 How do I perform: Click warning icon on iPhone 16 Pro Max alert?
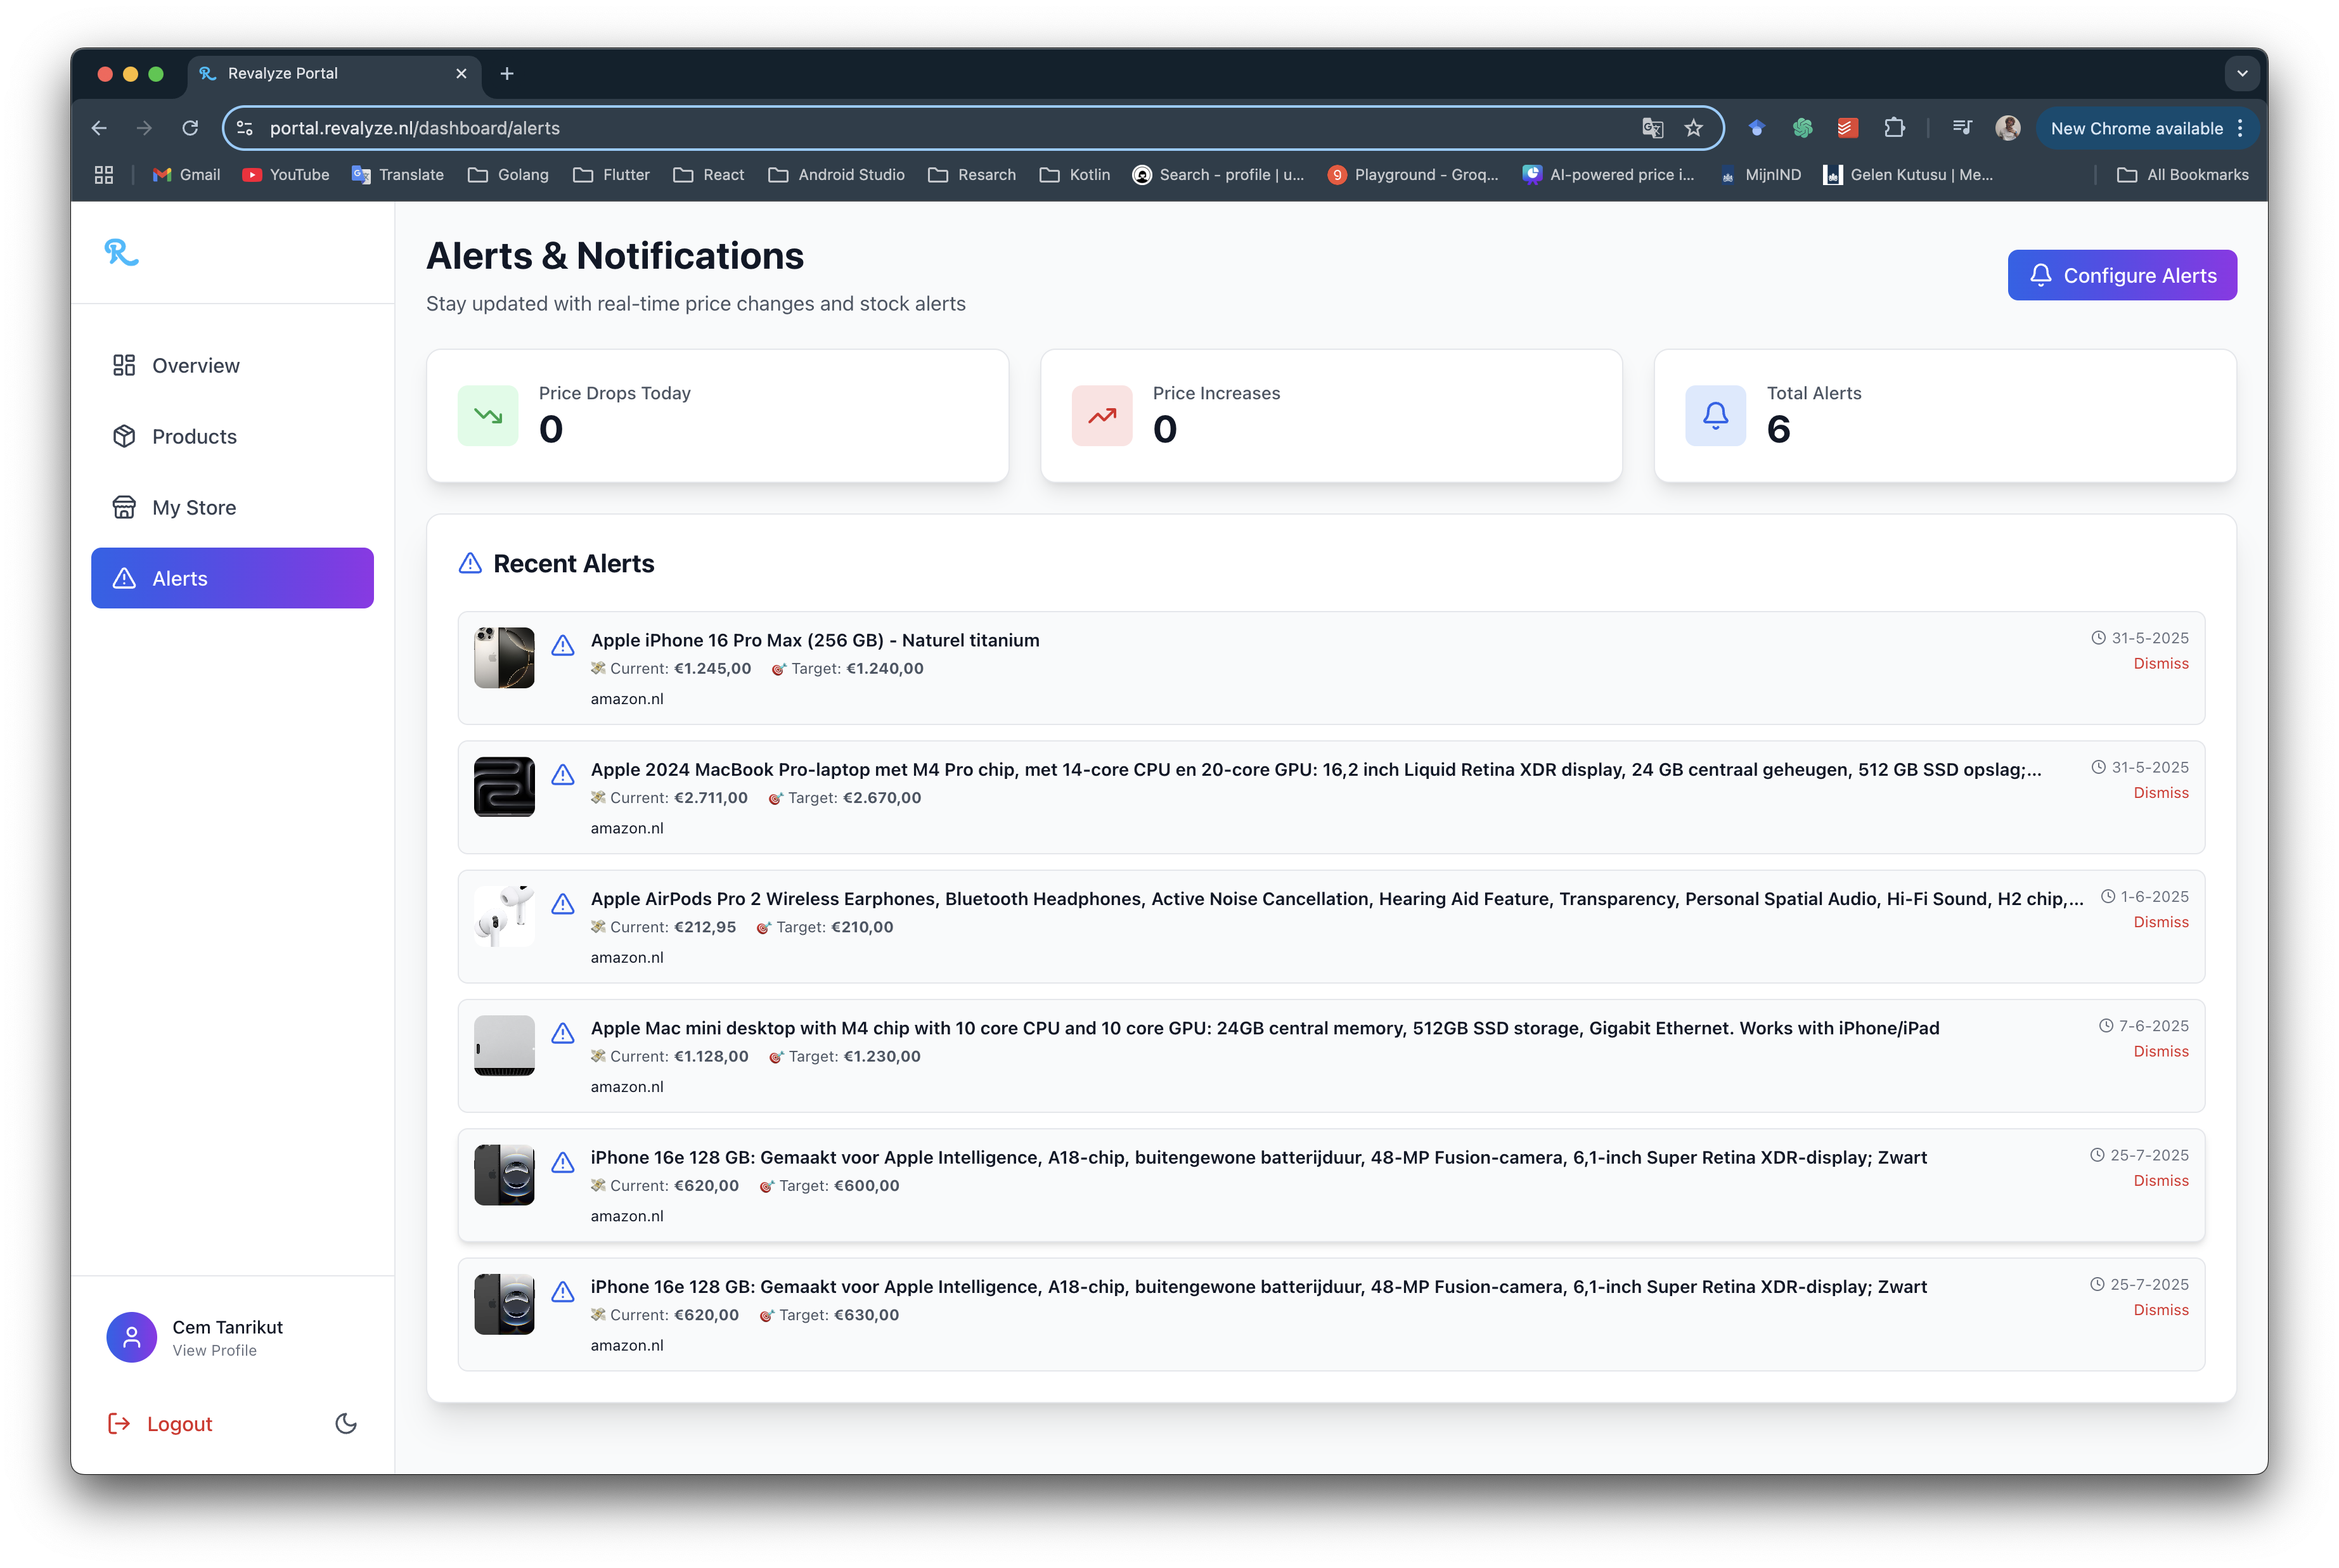point(563,645)
